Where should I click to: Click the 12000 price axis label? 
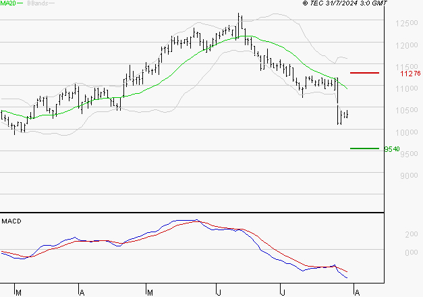407,45
